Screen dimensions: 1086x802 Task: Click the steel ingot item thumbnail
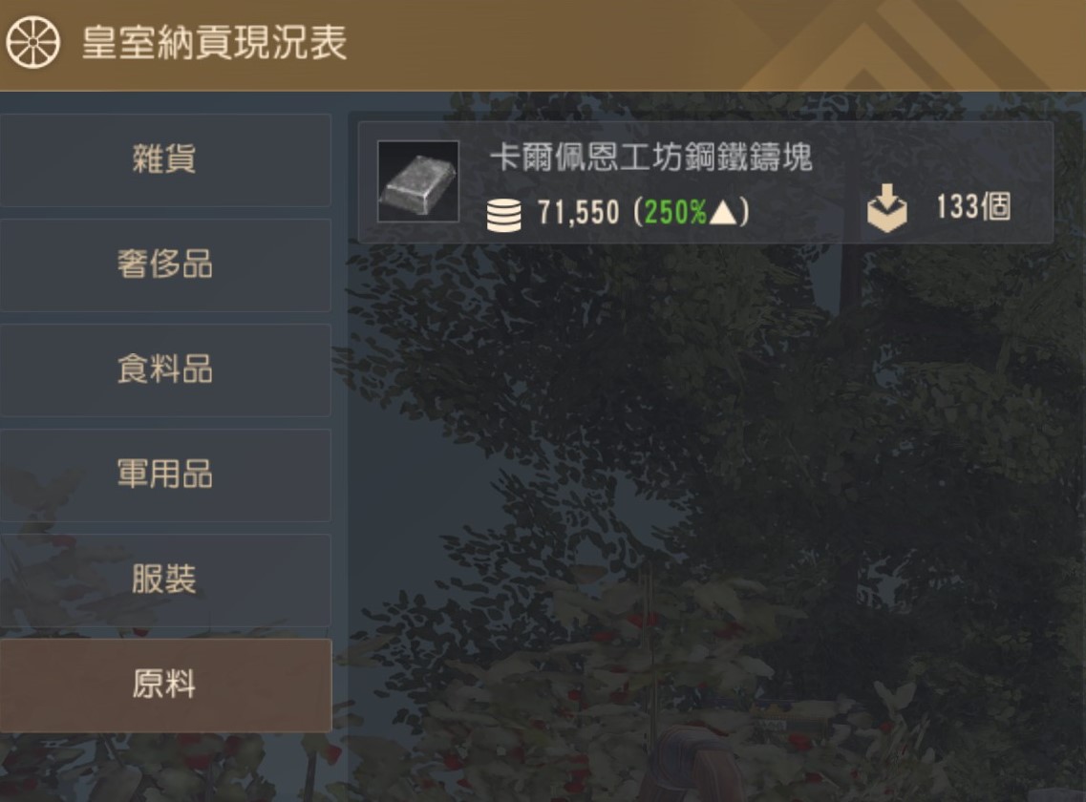(418, 181)
